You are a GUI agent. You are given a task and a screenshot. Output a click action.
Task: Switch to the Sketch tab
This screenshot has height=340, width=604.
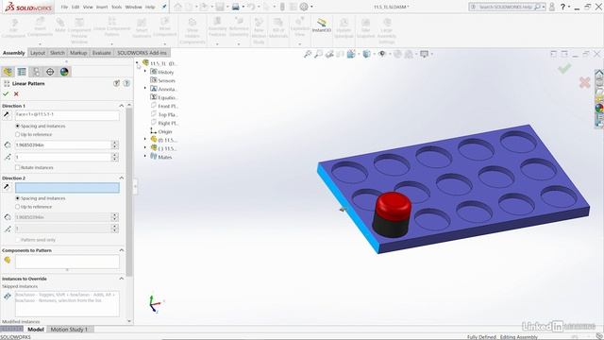58,53
